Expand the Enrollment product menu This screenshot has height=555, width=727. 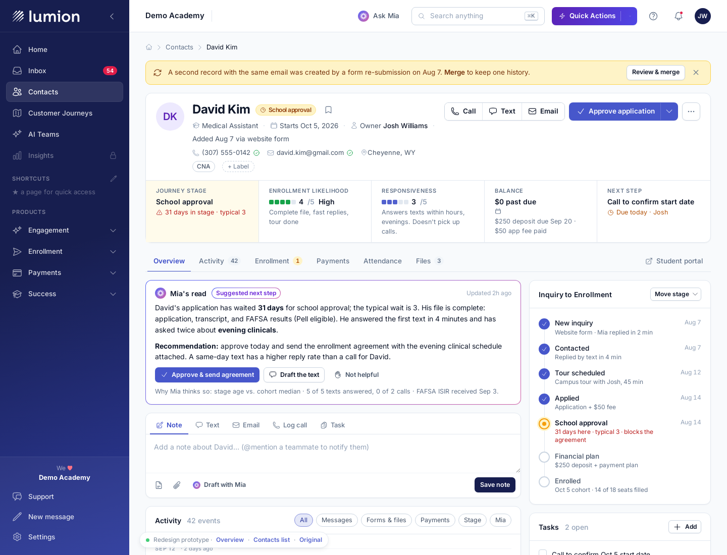click(65, 251)
